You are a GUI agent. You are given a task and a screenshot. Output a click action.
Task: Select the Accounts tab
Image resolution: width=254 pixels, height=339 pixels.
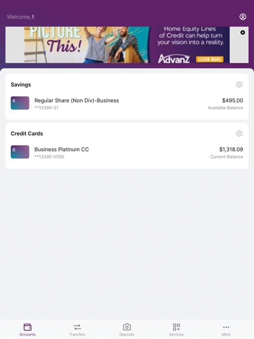pyautogui.click(x=27, y=330)
